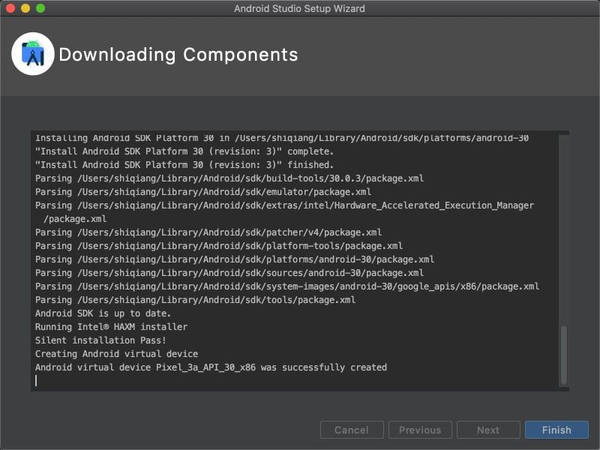The image size is (600, 450).
Task: Click the red close window button
Action: pyautogui.click(x=10, y=8)
